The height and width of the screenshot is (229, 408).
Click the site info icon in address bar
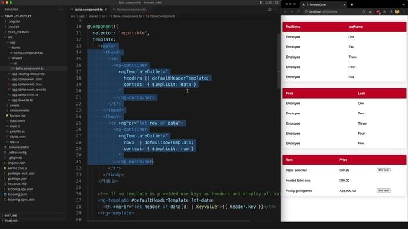tap(306, 11)
